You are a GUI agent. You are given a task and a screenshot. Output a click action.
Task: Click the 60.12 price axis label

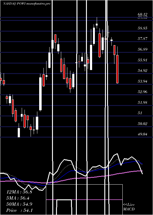point(143,14)
